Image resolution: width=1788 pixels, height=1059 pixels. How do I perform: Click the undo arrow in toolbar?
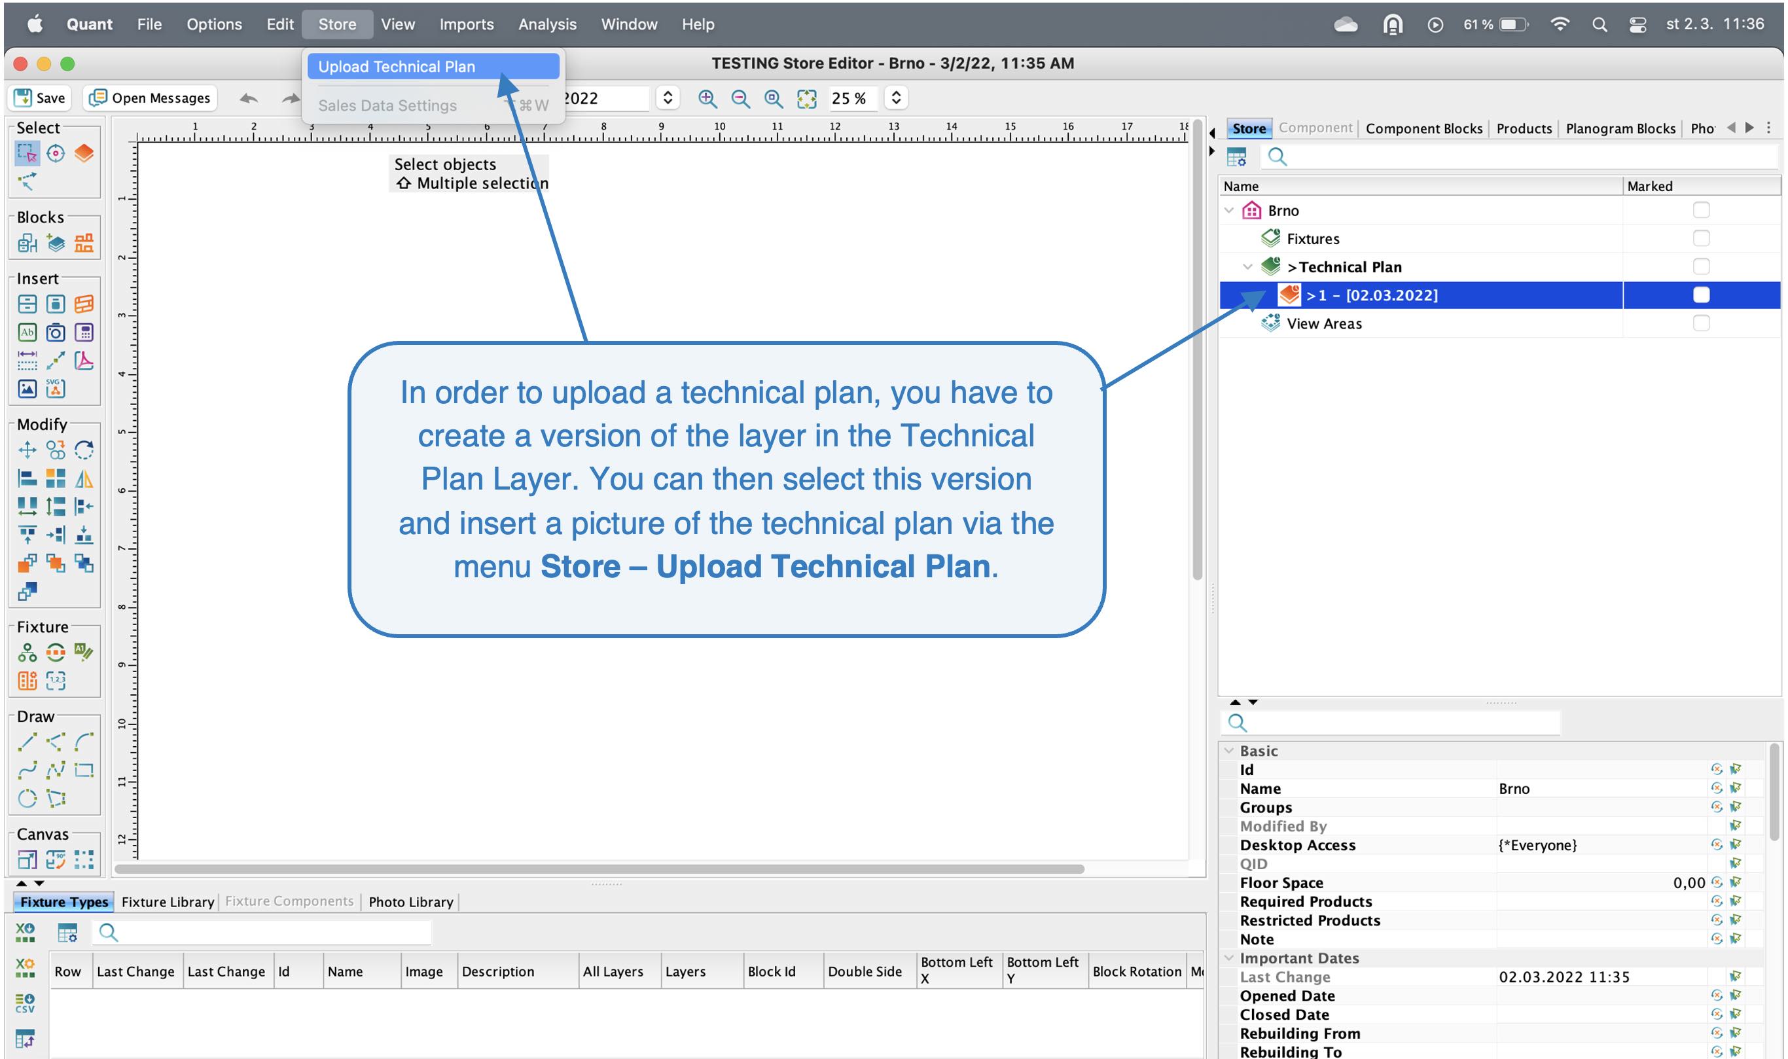pyautogui.click(x=248, y=98)
